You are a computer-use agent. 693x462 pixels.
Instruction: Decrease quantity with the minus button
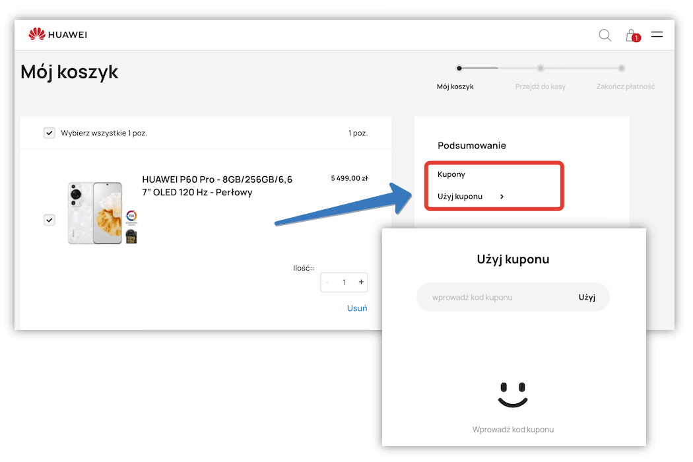tap(327, 282)
